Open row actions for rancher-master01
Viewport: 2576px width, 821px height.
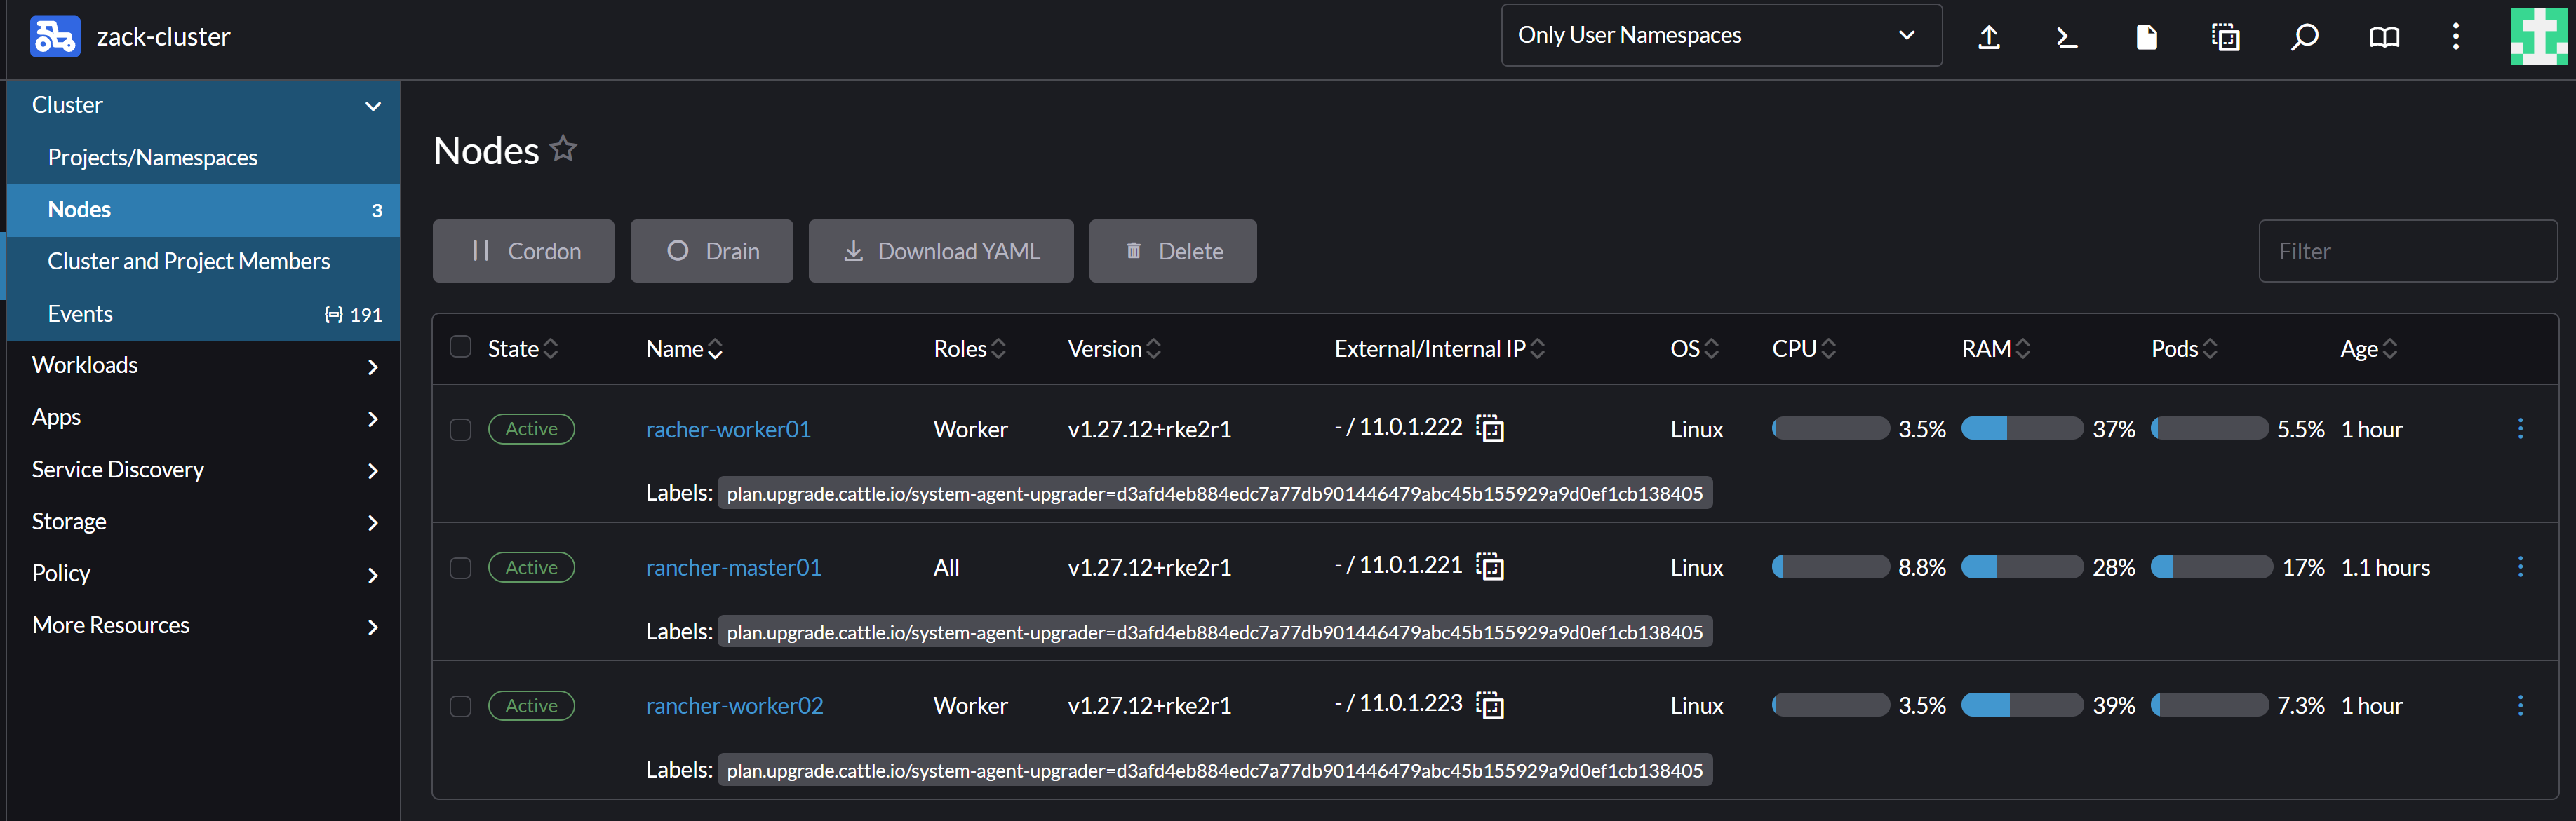2520,567
